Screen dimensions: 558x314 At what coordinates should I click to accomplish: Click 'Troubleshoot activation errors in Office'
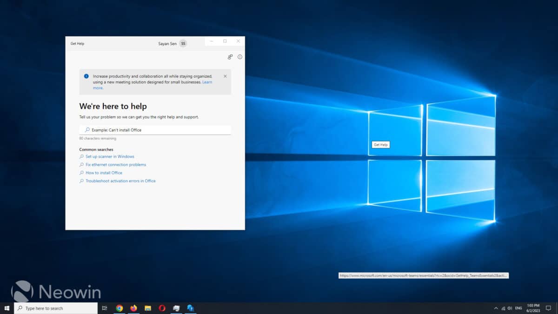pos(120,181)
